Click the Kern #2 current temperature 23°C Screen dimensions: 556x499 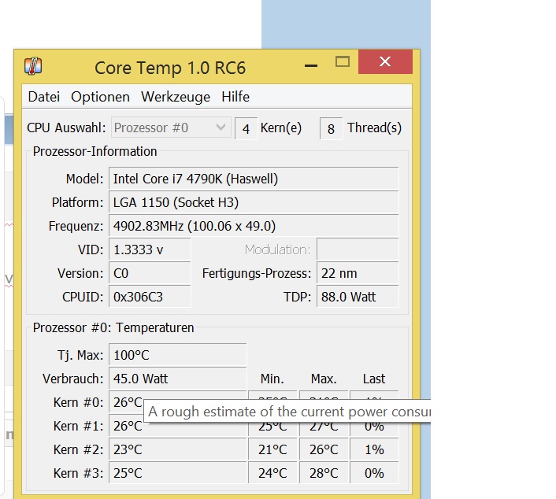tap(178, 449)
